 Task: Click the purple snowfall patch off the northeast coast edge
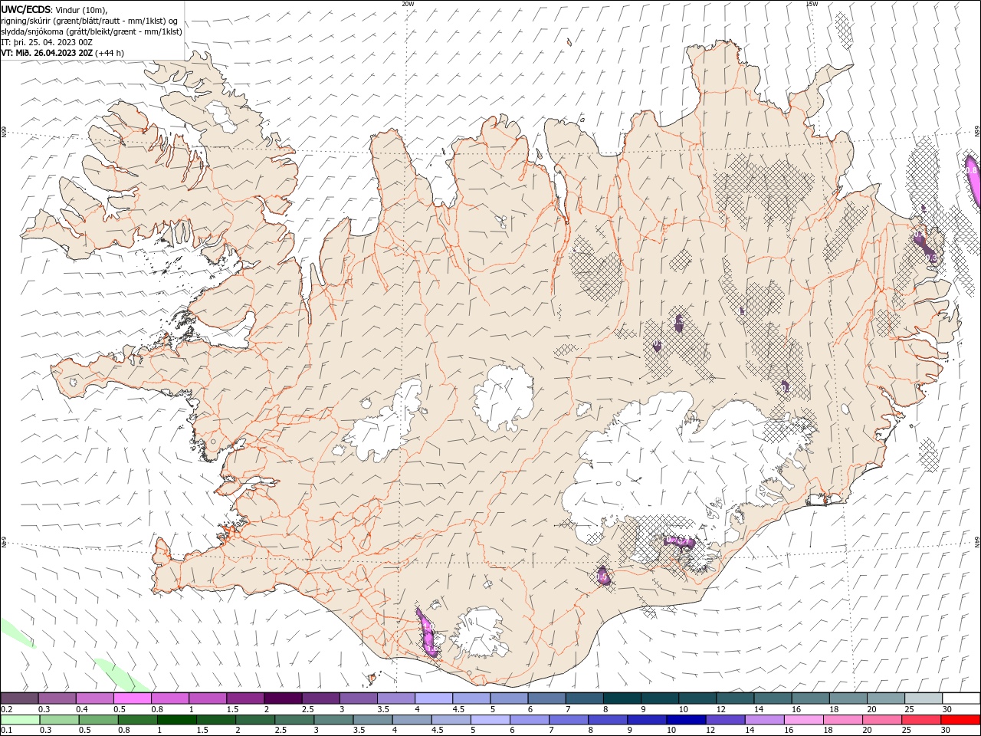[x=972, y=181]
